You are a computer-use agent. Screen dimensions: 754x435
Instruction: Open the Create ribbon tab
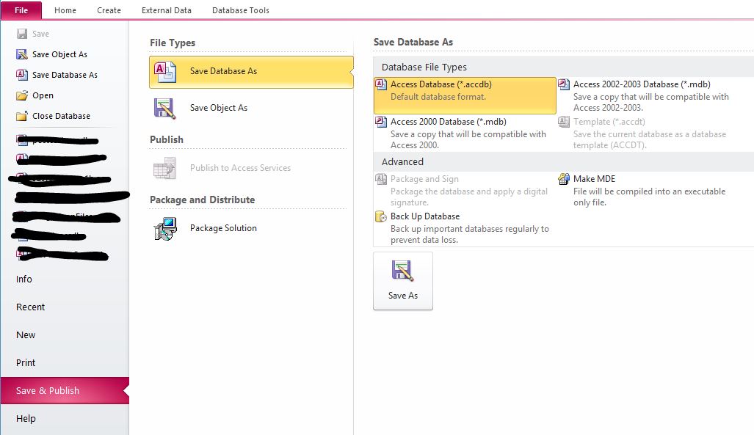pos(109,10)
